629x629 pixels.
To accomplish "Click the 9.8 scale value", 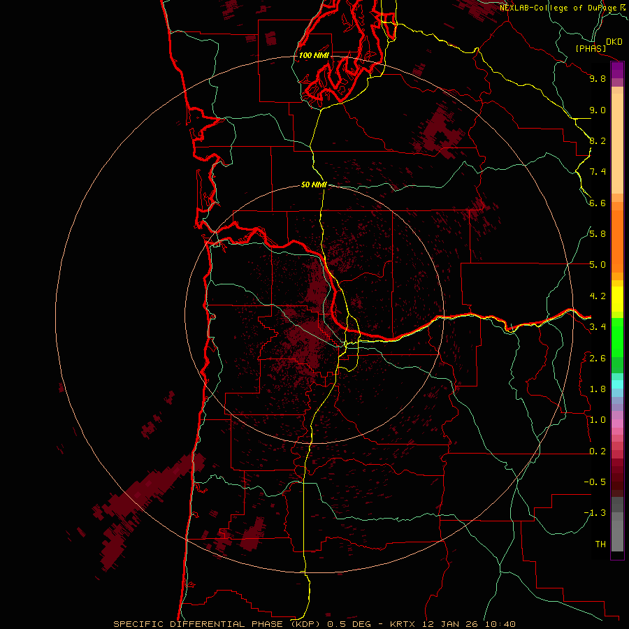I will [x=598, y=78].
